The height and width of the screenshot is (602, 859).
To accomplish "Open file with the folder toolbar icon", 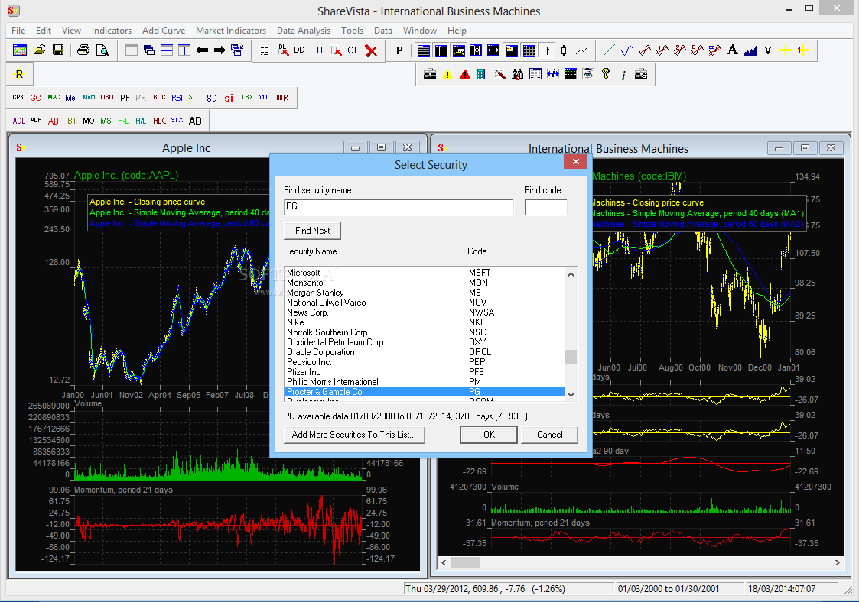I will click(x=40, y=50).
